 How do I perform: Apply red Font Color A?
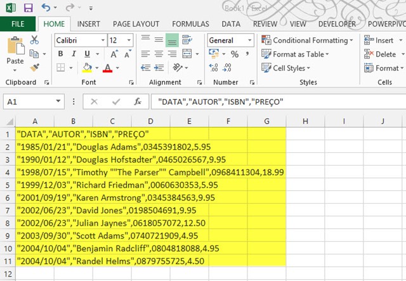[x=107, y=68]
